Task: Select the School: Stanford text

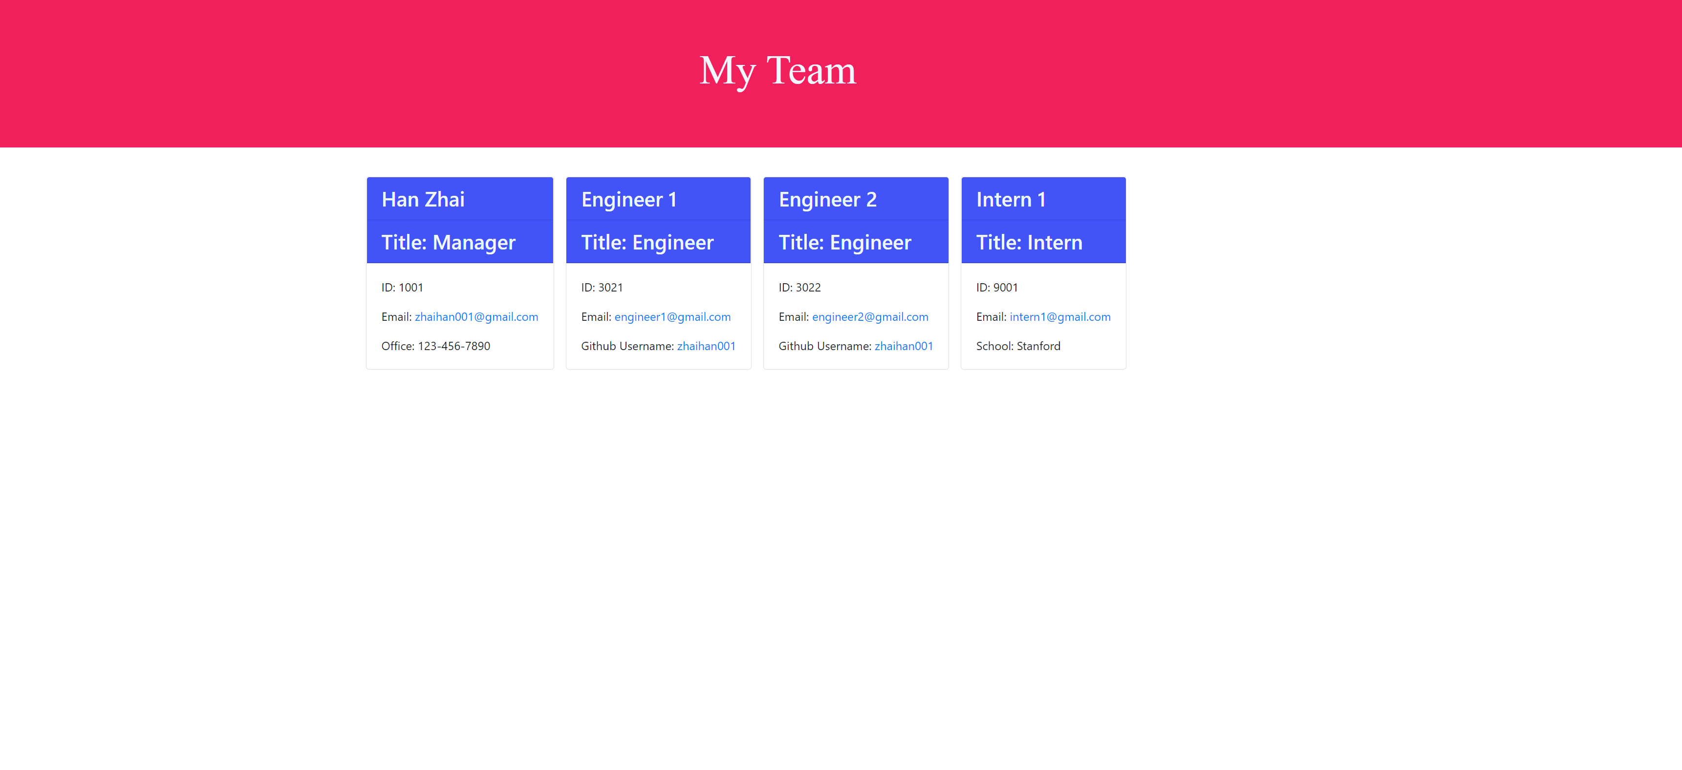Action: (1018, 346)
